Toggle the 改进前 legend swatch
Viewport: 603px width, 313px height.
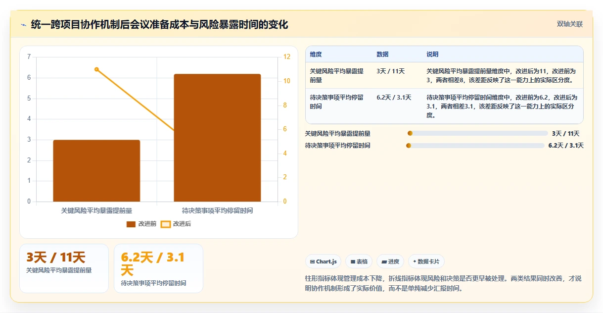click(x=131, y=224)
